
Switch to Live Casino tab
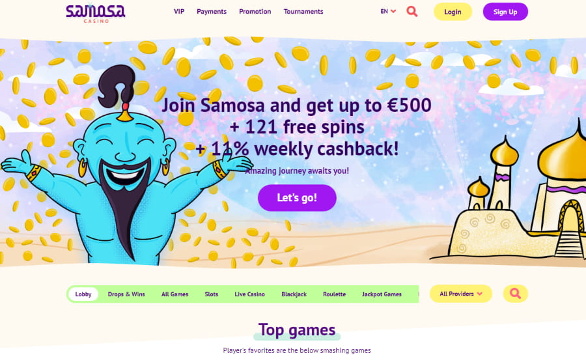(249, 294)
